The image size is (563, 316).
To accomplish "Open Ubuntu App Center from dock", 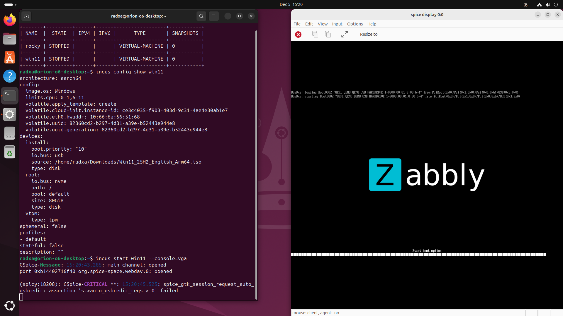I will (x=10, y=57).
